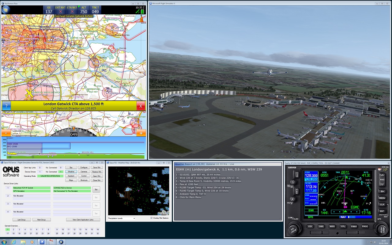The image size is (392, 245).
Task: Click VNAV key on GNS 530
Action: pos(354,226)
